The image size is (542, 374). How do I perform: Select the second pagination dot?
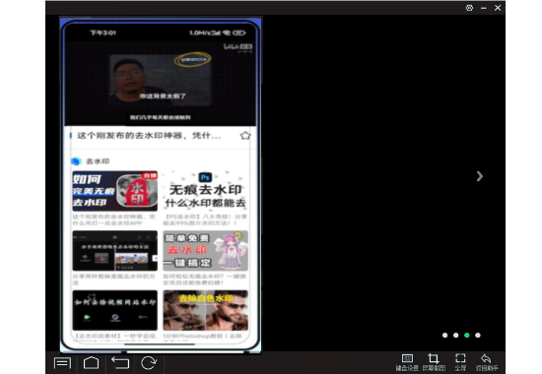point(456,336)
